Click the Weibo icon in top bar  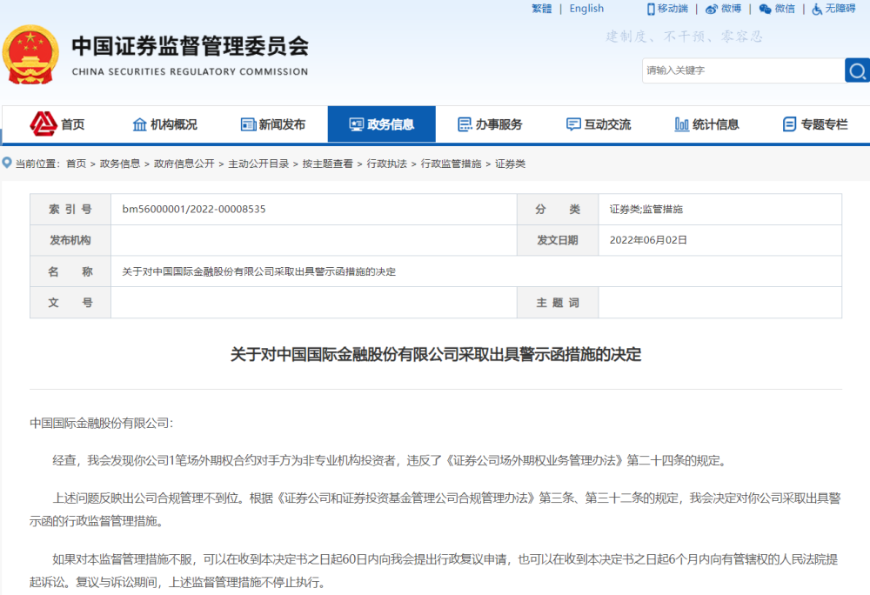point(712,9)
